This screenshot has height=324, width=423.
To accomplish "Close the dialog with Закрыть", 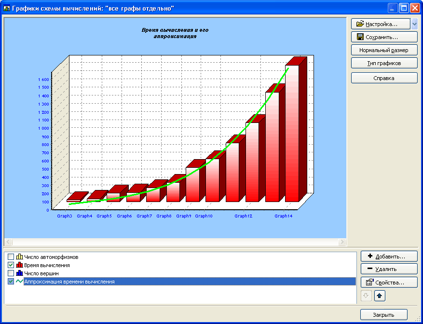I will tap(383, 314).
